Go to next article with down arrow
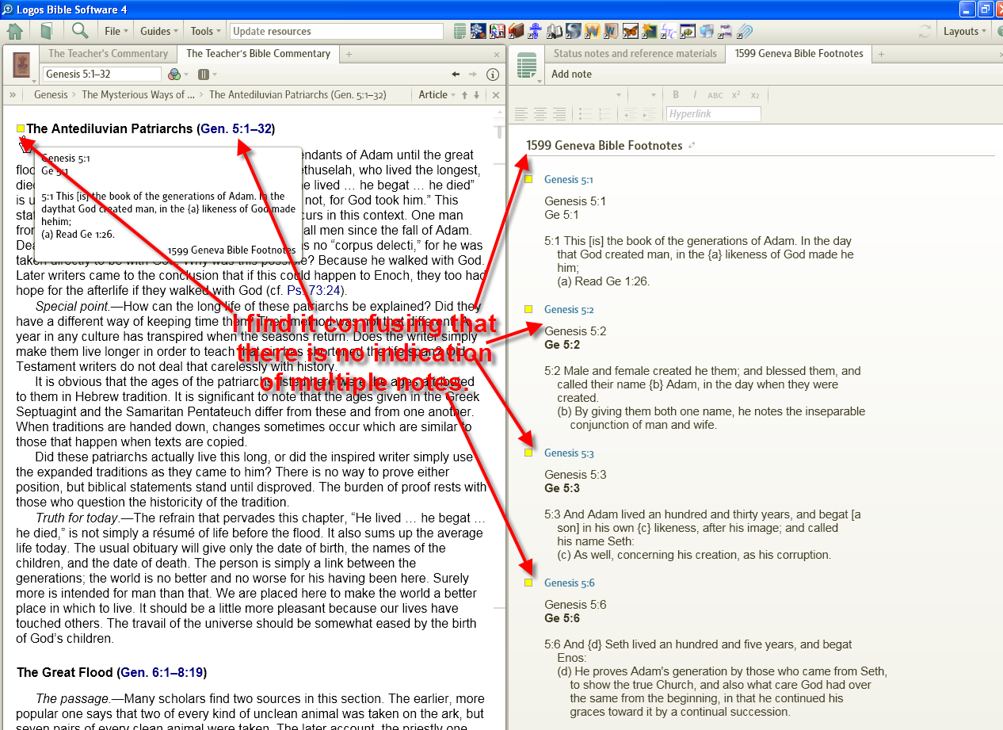Screen dimensions: 1003x730 click(x=476, y=95)
